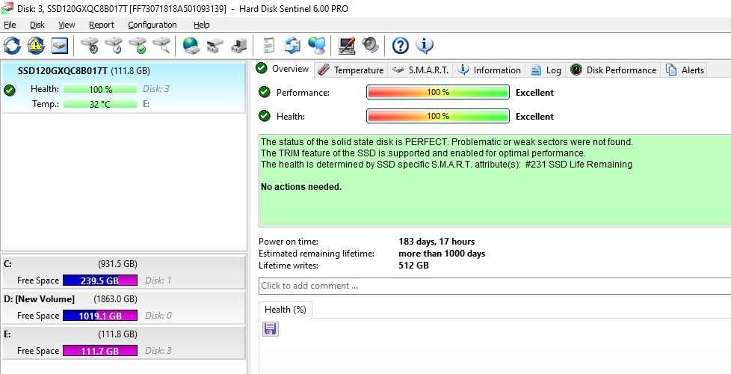The height and width of the screenshot is (374, 731).
Task: Click the disk with magnifying glass icon
Action: click(x=161, y=46)
